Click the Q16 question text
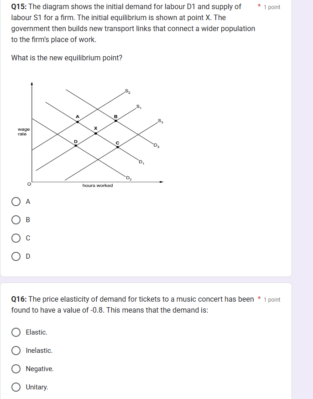 [x=132, y=304]
